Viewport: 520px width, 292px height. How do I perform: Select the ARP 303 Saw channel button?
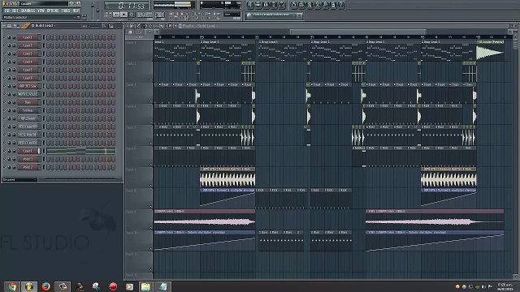[x=29, y=86]
